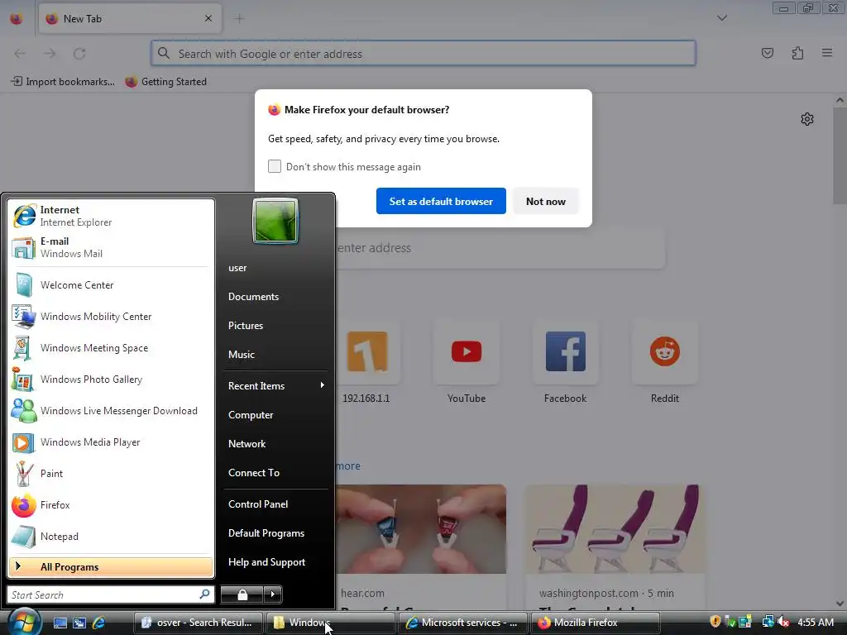Image resolution: width=847 pixels, height=635 pixels.
Task: Open Windows Live Messenger Download
Action: click(x=111, y=410)
